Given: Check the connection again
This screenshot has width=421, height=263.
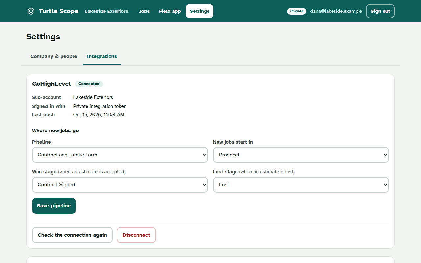Looking at the screenshot, I should [x=72, y=235].
